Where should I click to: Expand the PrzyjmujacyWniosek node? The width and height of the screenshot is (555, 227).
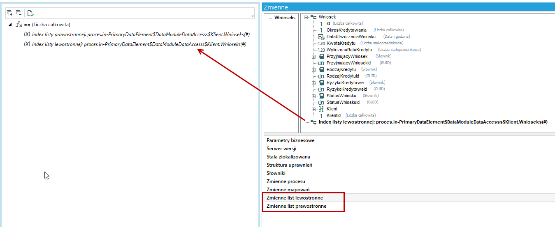click(314, 56)
